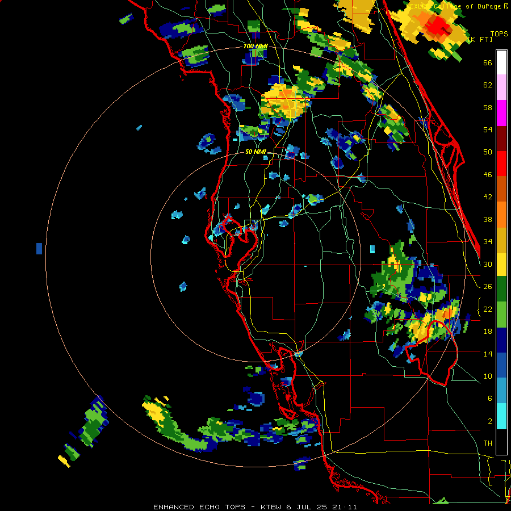The width and height of the screenshot is (511, 511).
Task: Click the "50 NMI" range ring label
Action: 256,152
